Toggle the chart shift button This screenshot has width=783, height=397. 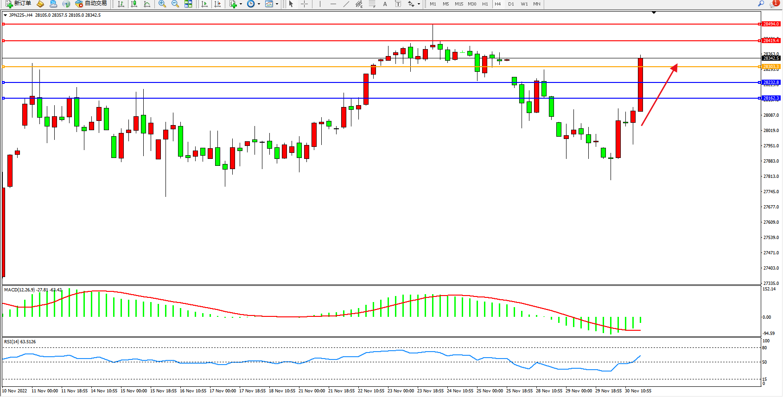(x=217, y=4)
